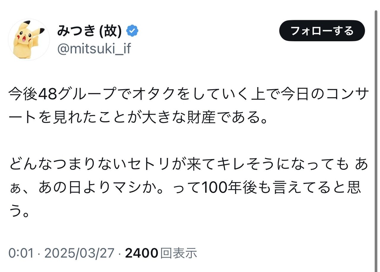Click the 0:01 post timestamp
The image size is (380, 272).
[21, 253]
